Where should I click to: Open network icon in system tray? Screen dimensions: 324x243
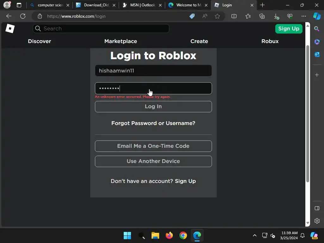265,235
